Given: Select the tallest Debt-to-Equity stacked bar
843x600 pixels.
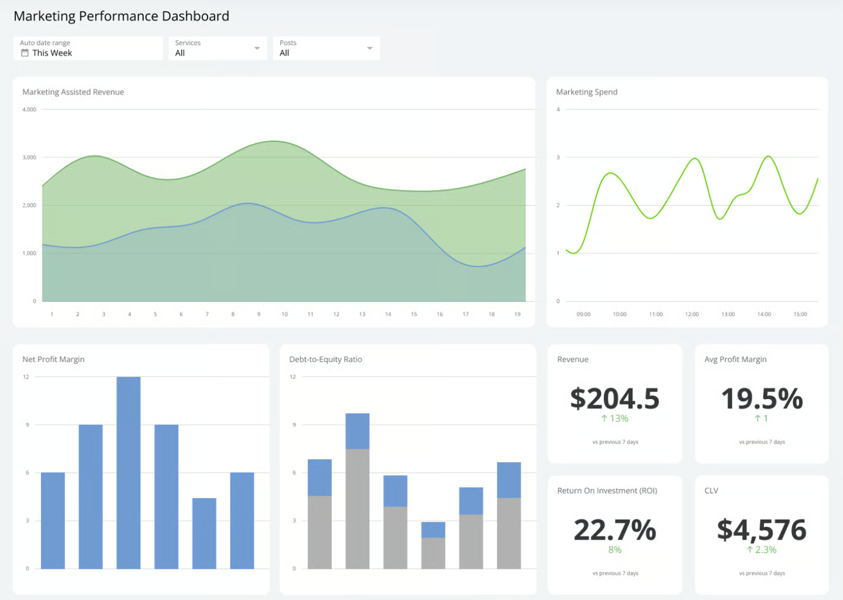Looking at the screenshot, I should point(358,491).
